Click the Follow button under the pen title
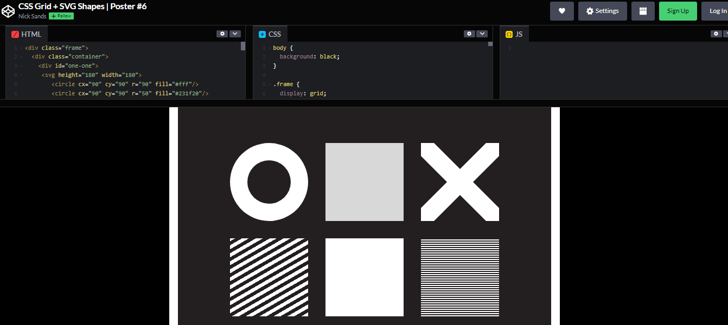Screen dimensions: 728x325 (61, 16)
